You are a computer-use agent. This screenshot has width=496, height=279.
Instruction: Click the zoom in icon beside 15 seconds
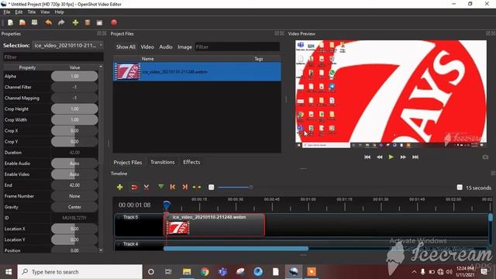[x=460, y=188]
